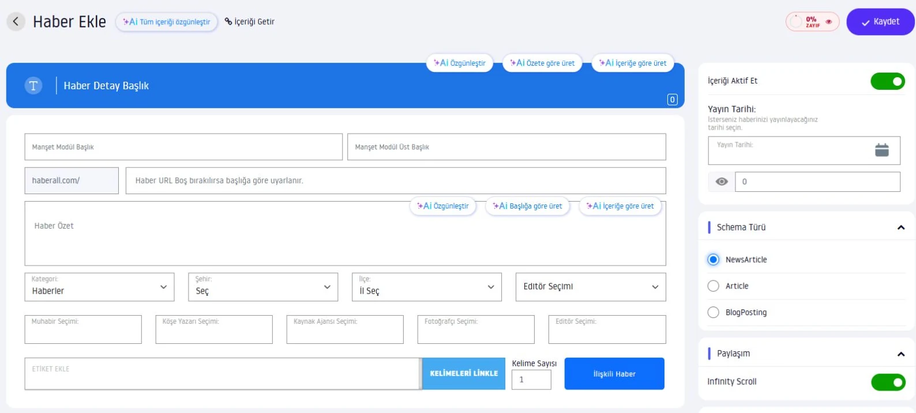The width and height of the screenshot is (916, 413).
Task: Expand the İlçe dropdown
Action: point(427,287)
